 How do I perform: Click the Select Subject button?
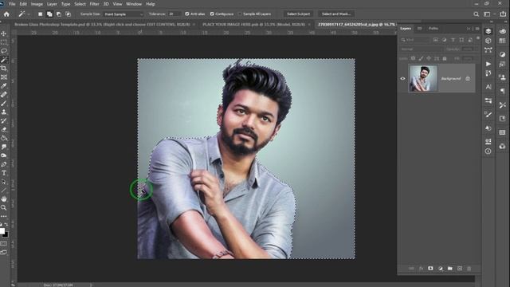[298, 14]
